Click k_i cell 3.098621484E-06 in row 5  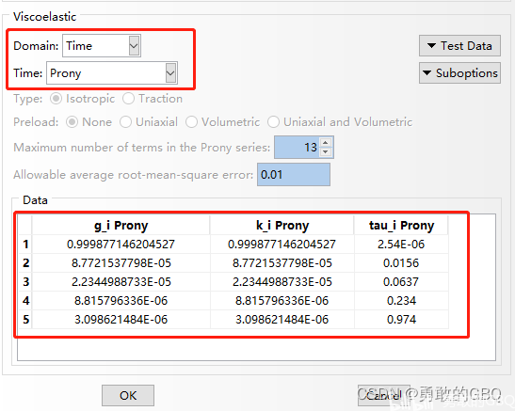click(282, 320)
